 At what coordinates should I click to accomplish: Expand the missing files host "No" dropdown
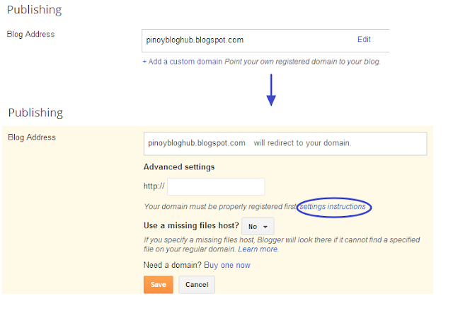coord(258,227)
